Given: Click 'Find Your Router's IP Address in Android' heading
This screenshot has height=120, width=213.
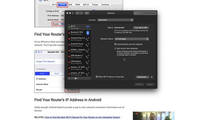Looking at the screenshot, I should 68,100.
